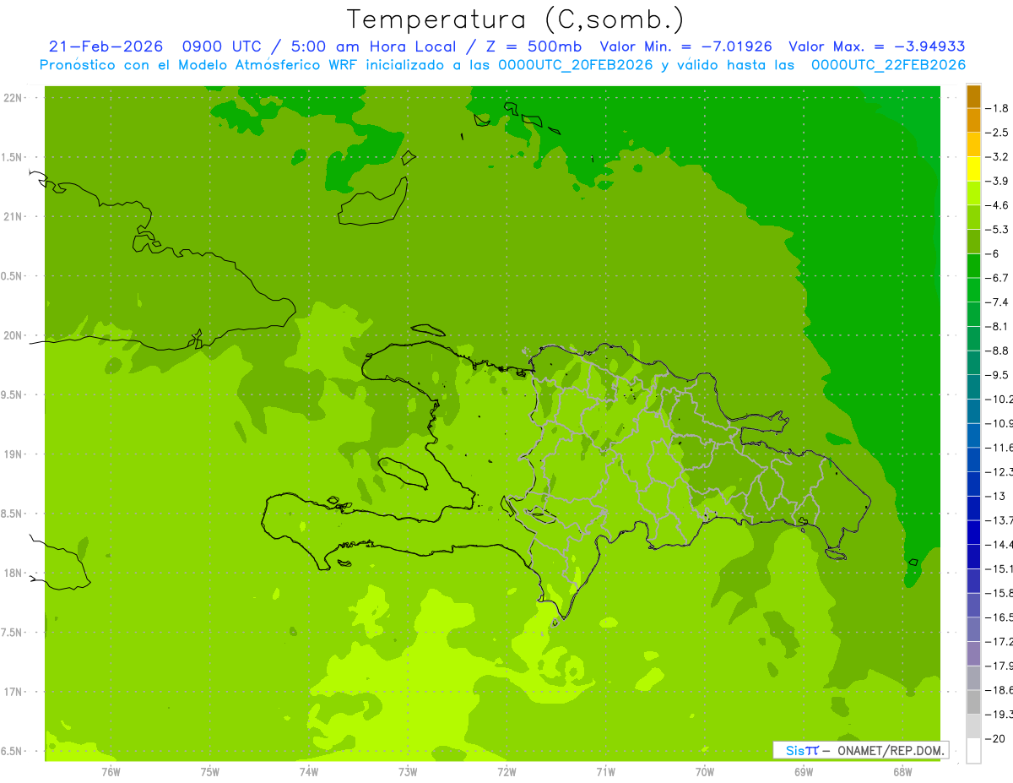This screenshot has height=783, width=1013.
Task: Click the "6.5N" latitude label
Action: pos(13,752)
